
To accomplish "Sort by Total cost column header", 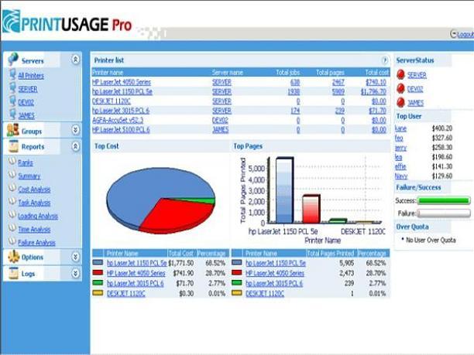I will coord(376,73).
